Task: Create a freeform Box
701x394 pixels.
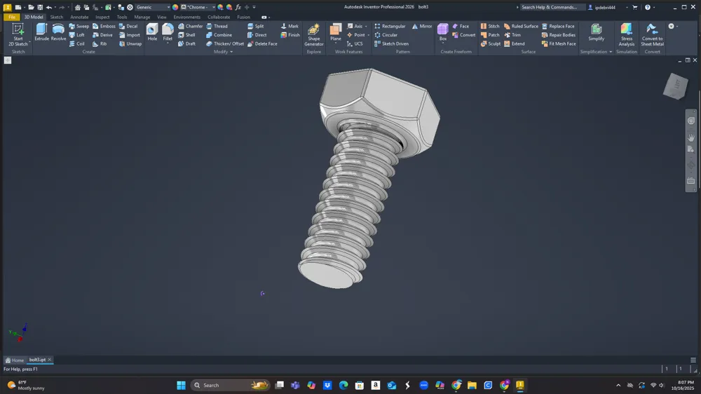Action: click(442, 32)
